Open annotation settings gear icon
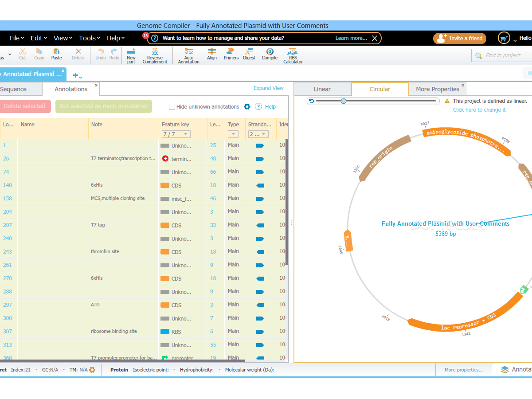532x399 pixels. tap(247, 106)
